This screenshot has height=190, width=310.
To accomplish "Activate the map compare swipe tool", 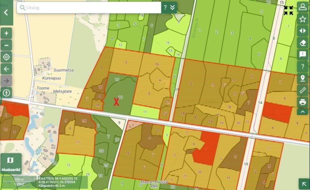I will [302, 31].
